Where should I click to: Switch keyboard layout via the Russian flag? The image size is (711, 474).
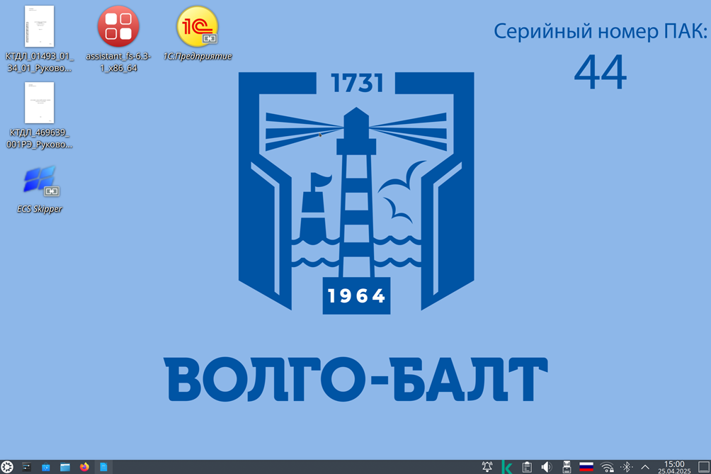[x=586, y=467]
